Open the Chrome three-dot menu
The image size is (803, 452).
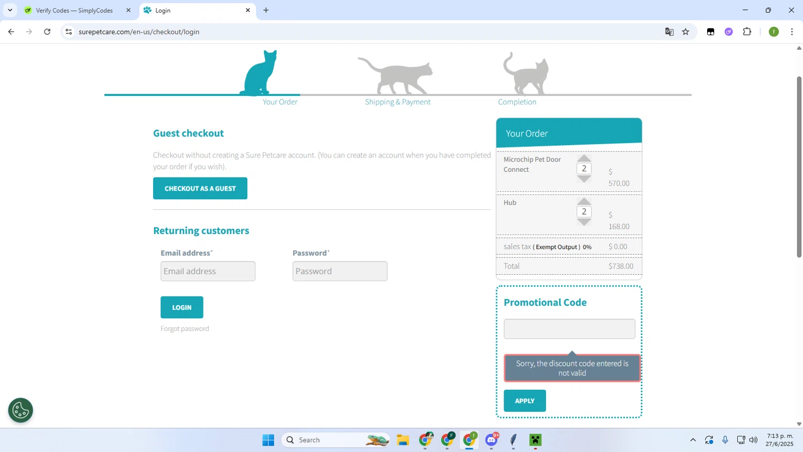click(792, 32)
